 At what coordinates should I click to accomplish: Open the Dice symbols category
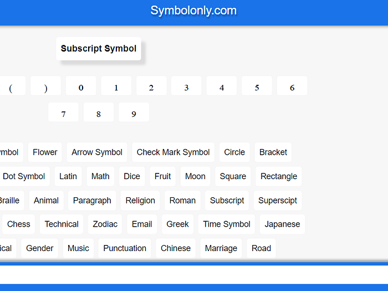tap(132, 176)
